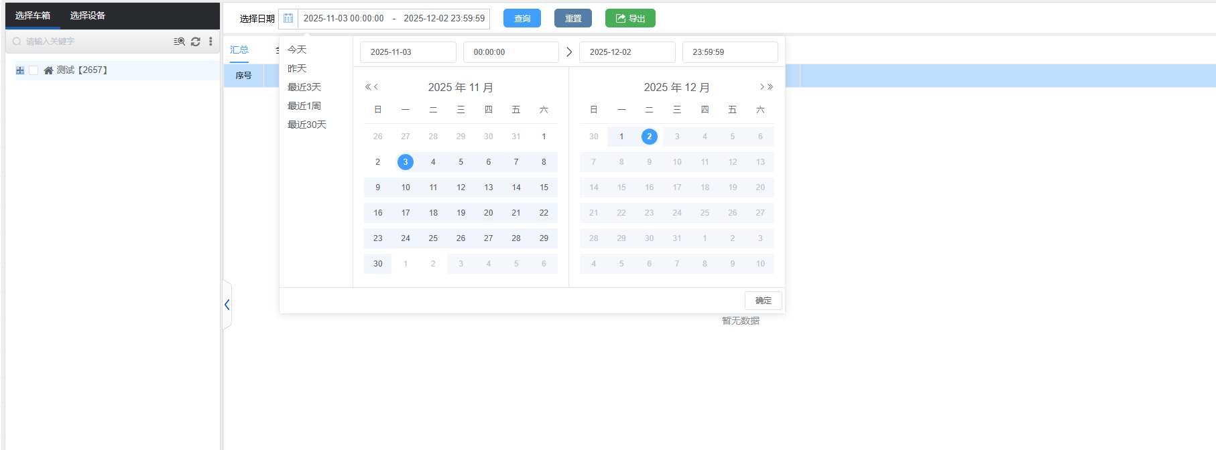Switch to the 选择设备 tab
This screenshot has width=1216, height=450.
click(88, 15)
